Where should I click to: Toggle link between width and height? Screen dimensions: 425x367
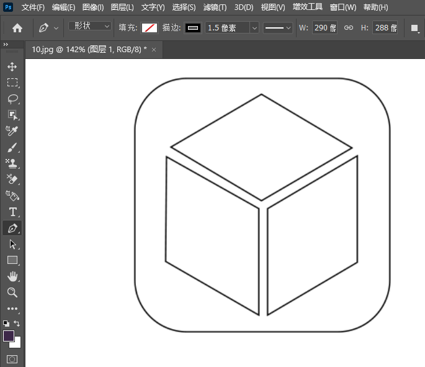point(349,28)
